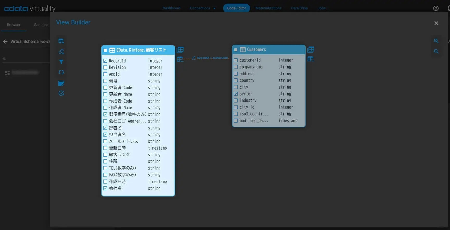Uncheck the sector column checkbox
The width and height of the screenshot is (450, 230).
tap(236, 94)
